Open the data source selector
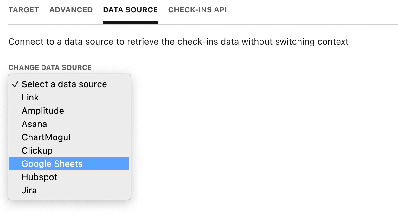This screenshot has width=398, height=213. click(x=69, y=84)
